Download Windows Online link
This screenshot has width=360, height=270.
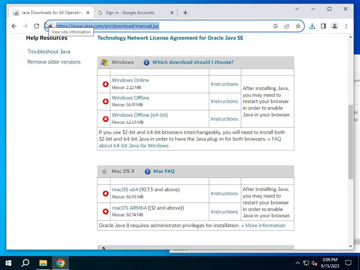point(130,80)
